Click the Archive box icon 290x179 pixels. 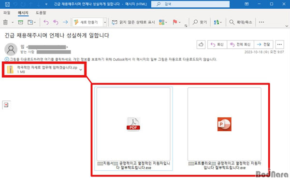coord(20,22)
